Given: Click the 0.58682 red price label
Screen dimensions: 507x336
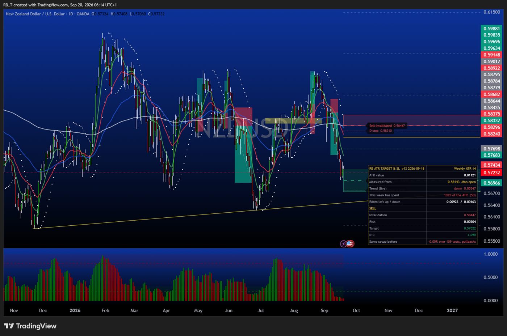Looking at the screenshot, I should 491,94.
